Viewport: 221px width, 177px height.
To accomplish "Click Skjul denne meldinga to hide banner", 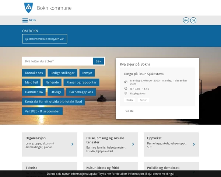I will 159,174.
